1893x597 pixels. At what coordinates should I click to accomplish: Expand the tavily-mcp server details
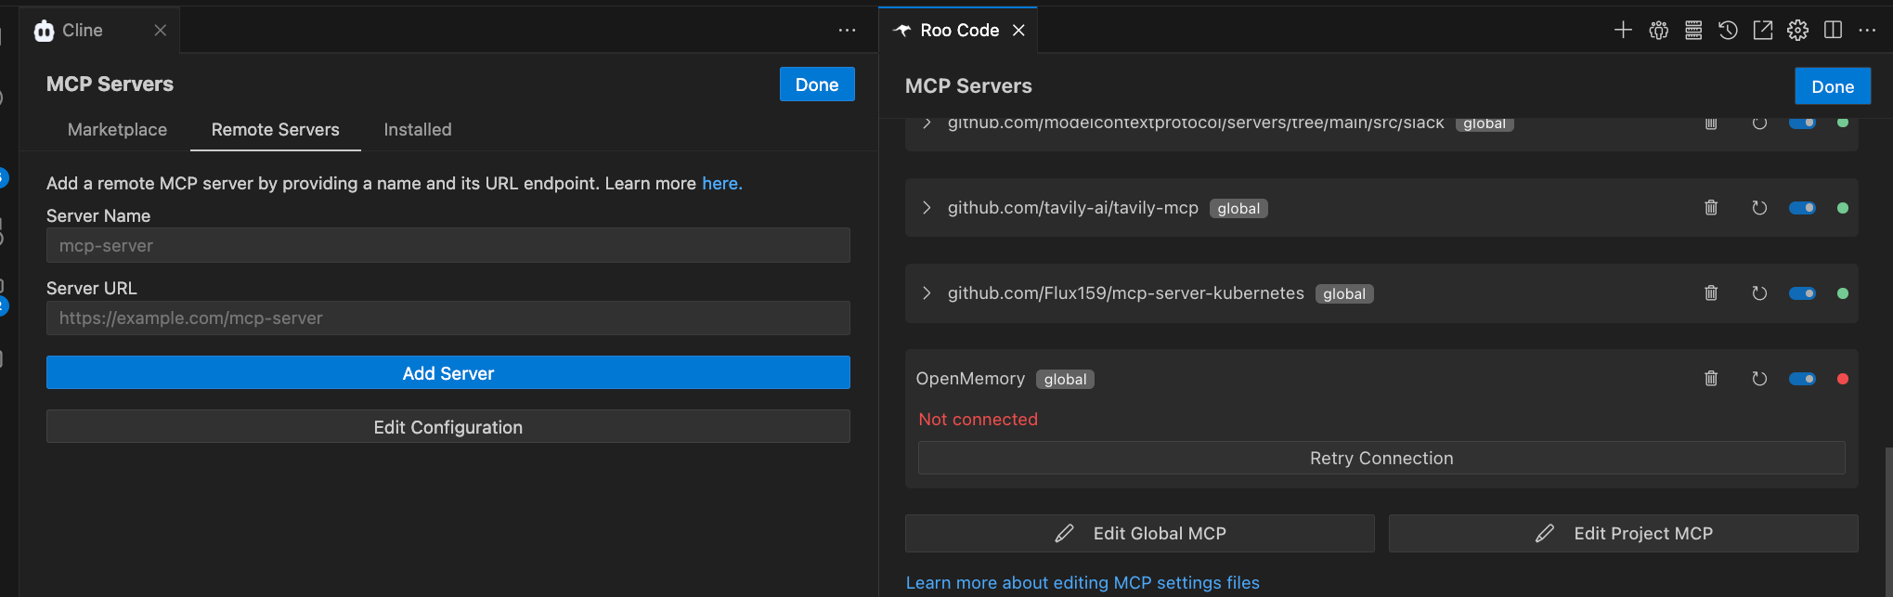pos(926,207)
